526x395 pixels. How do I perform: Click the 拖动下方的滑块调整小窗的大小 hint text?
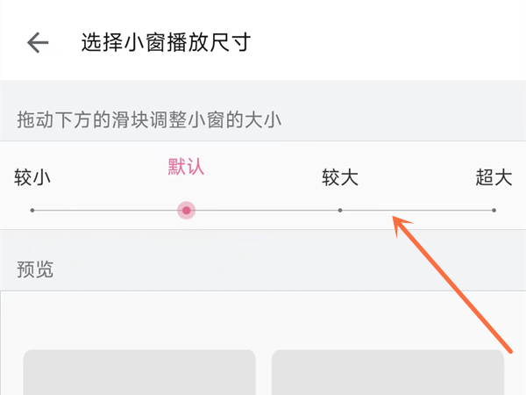(148, 120)
